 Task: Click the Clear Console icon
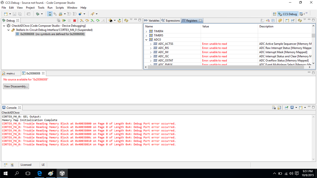(x=274, y=108)
